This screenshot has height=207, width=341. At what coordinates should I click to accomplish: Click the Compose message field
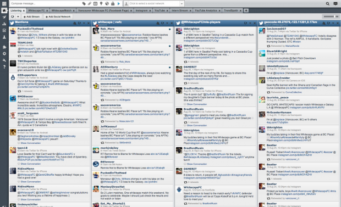[x=46, y=3]
